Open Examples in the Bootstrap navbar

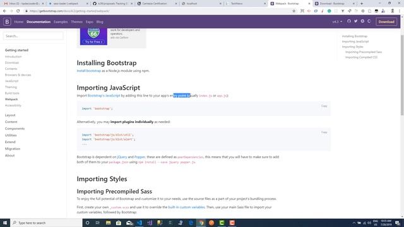pyautogui.click(x=61, y=22)
